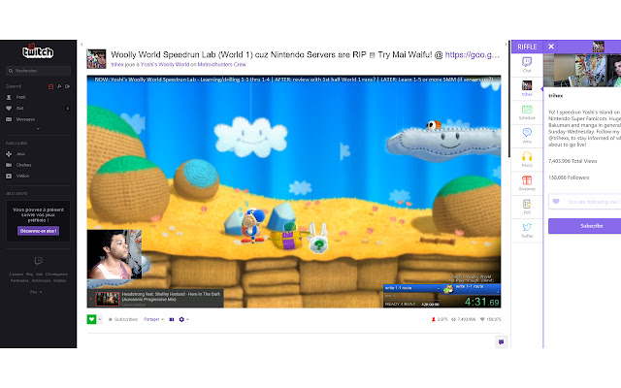621x388 pixels.
Task: Toggle the purple chat icon button
Action: tap(501, 342)
